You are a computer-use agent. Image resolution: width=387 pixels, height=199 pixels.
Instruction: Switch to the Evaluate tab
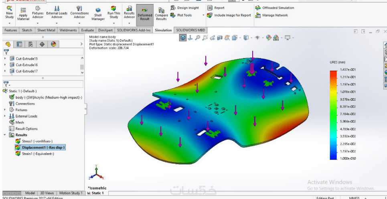(x=87, y=30)
